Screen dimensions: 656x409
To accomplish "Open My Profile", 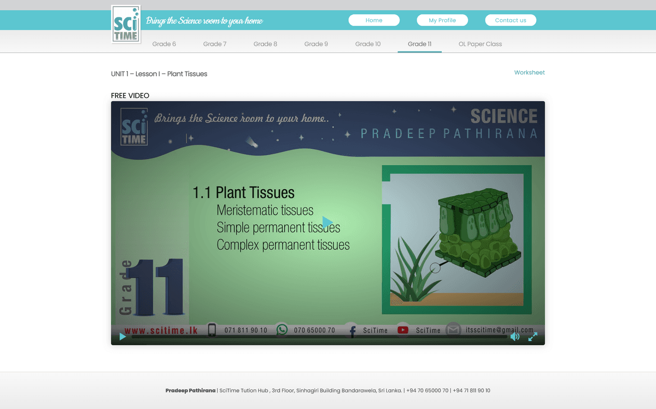I will pyautogui.click(x=442, y=20).
